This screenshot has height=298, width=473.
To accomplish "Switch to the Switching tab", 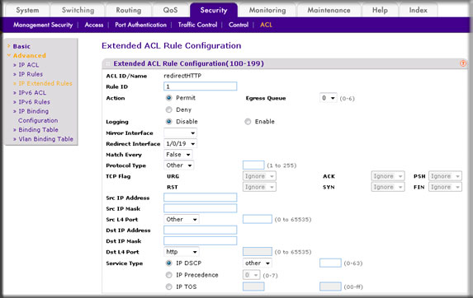I will click(x=78, y=10).
